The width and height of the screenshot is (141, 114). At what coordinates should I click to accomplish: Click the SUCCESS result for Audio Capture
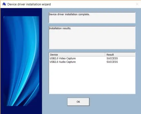[112, 62]
